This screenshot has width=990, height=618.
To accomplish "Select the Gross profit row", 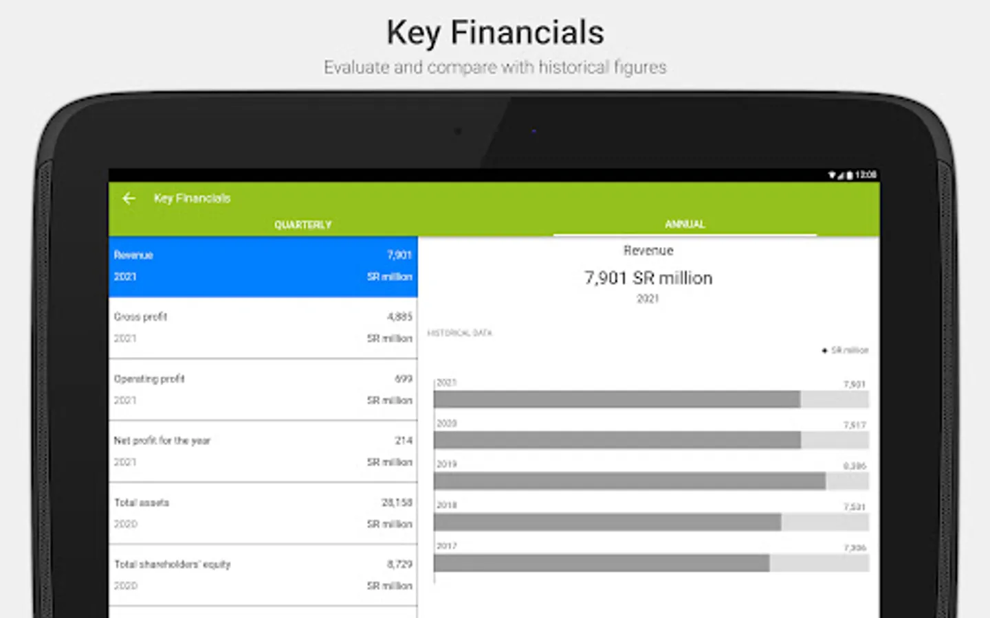I will click(x=263, y=328).
